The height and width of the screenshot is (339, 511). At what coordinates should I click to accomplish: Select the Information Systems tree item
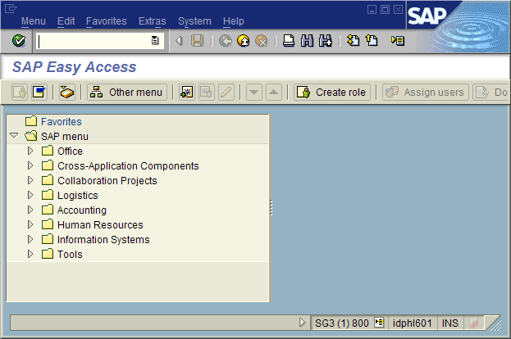coord(103,240)
